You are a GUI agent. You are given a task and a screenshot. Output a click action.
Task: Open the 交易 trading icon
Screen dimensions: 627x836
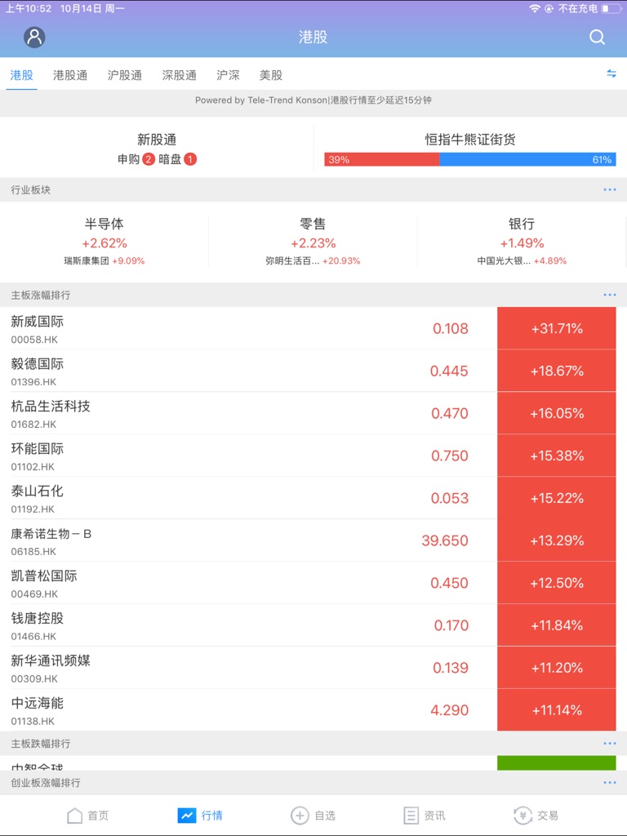[x=522, y=815]
